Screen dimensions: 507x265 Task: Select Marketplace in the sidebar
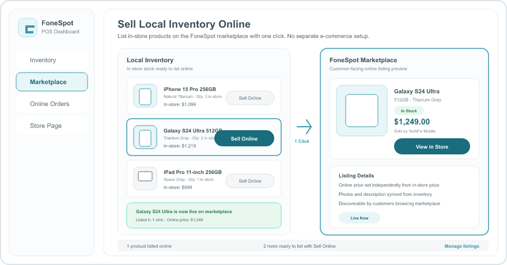pyautogui.click(x=52, y=82)
